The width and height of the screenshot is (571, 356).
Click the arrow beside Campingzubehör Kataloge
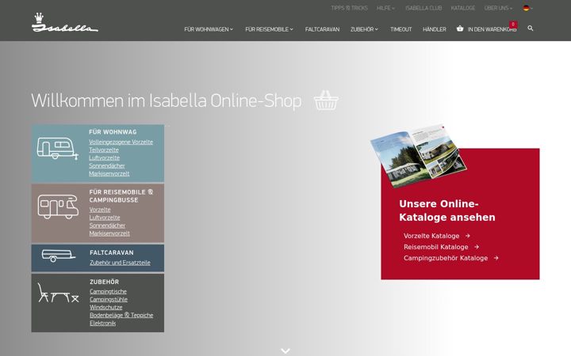496,258
